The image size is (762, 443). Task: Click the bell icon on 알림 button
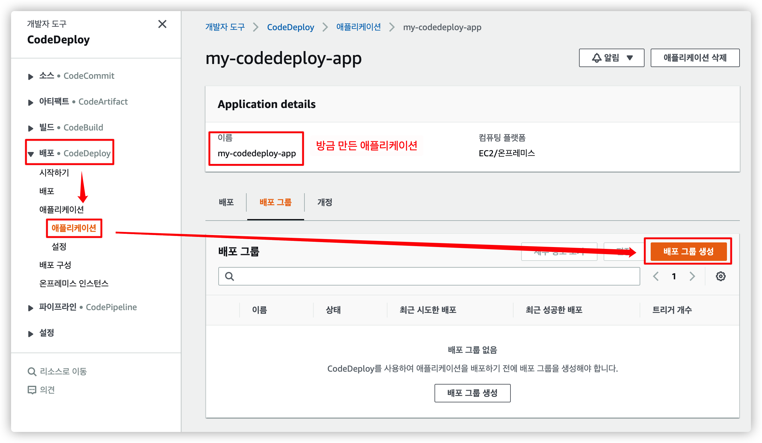pyautogui.click(x=597, y=58)
